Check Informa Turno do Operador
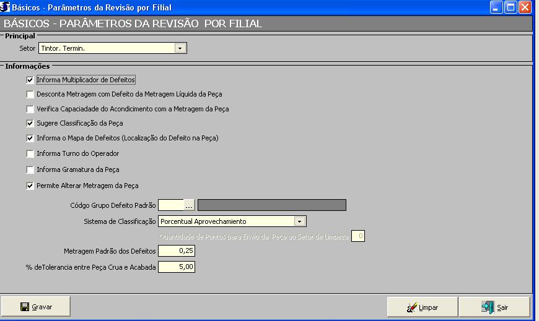This screenshot has width=539, height=321. point(30,153)
